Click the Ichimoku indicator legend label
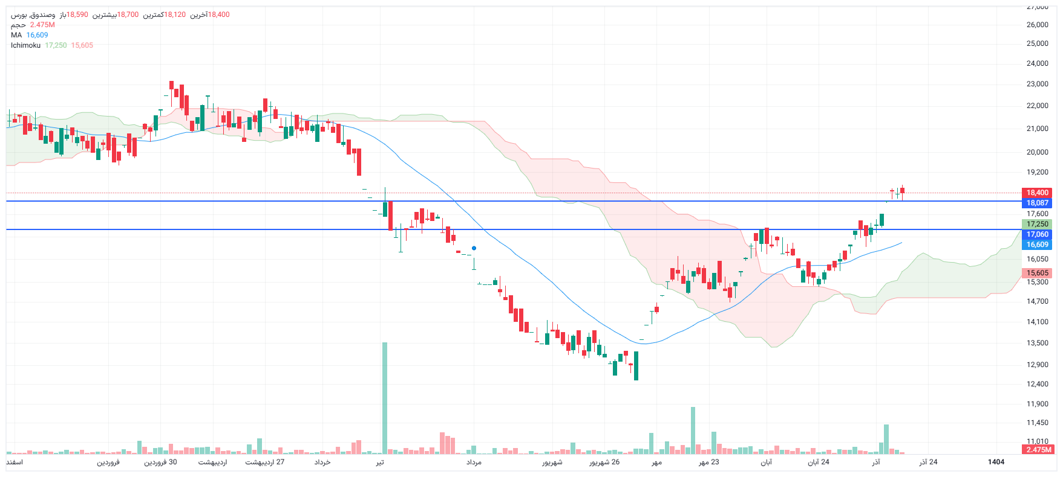The height and width of the screenshot is (477, 1063). point(25,45)
